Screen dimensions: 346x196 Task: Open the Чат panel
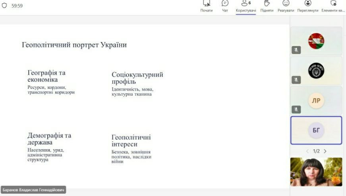pos(225,7)
